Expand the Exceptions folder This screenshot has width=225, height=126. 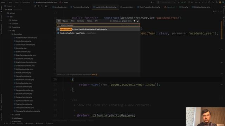pos(8,27)
